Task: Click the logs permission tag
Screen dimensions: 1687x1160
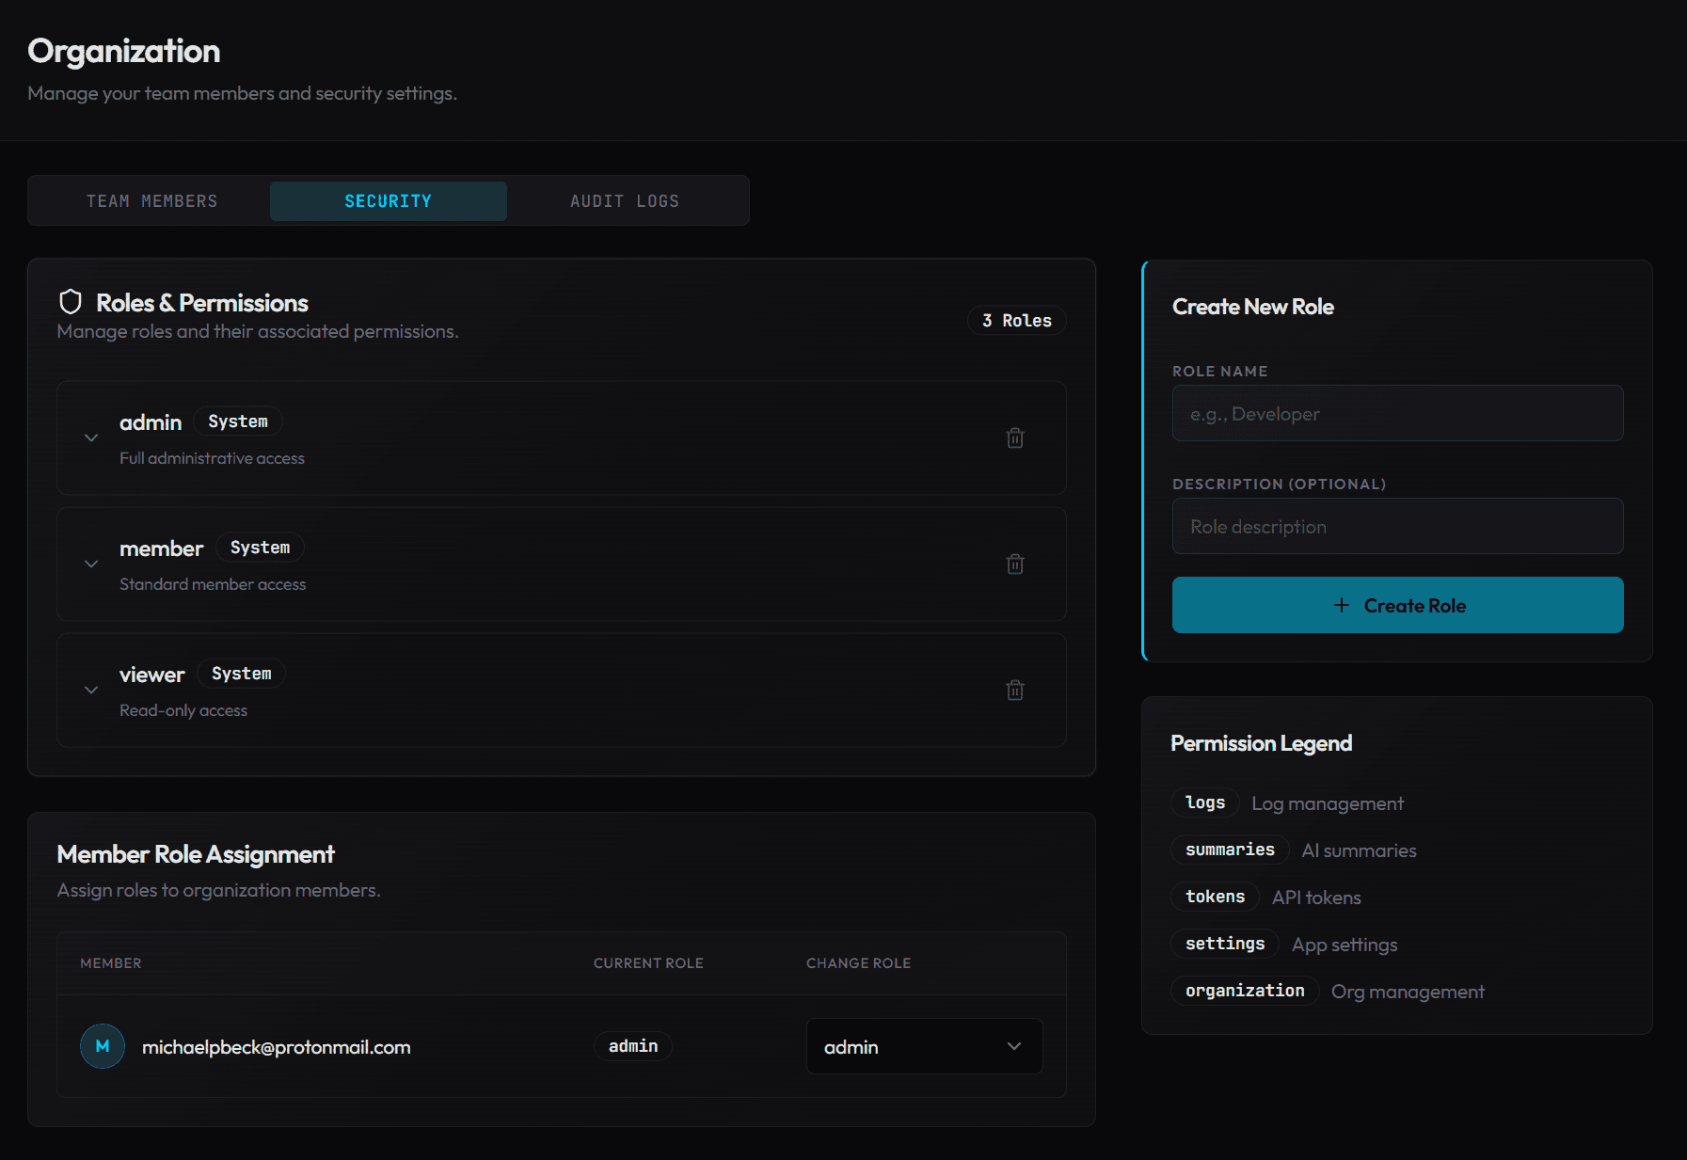Action: 1204,802
